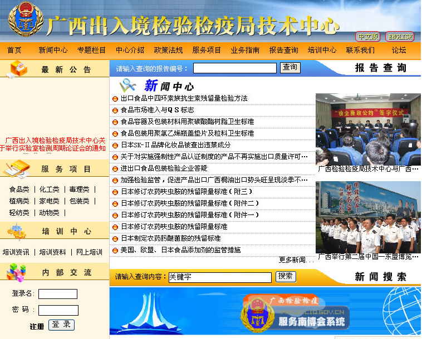Click 更多新闻 link
422x339 pixels.
296,260
